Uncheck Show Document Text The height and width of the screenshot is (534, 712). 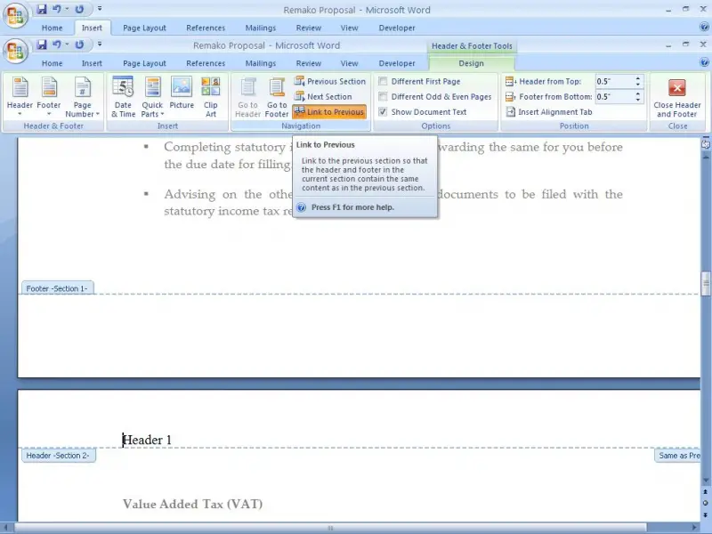coord(423,112)
